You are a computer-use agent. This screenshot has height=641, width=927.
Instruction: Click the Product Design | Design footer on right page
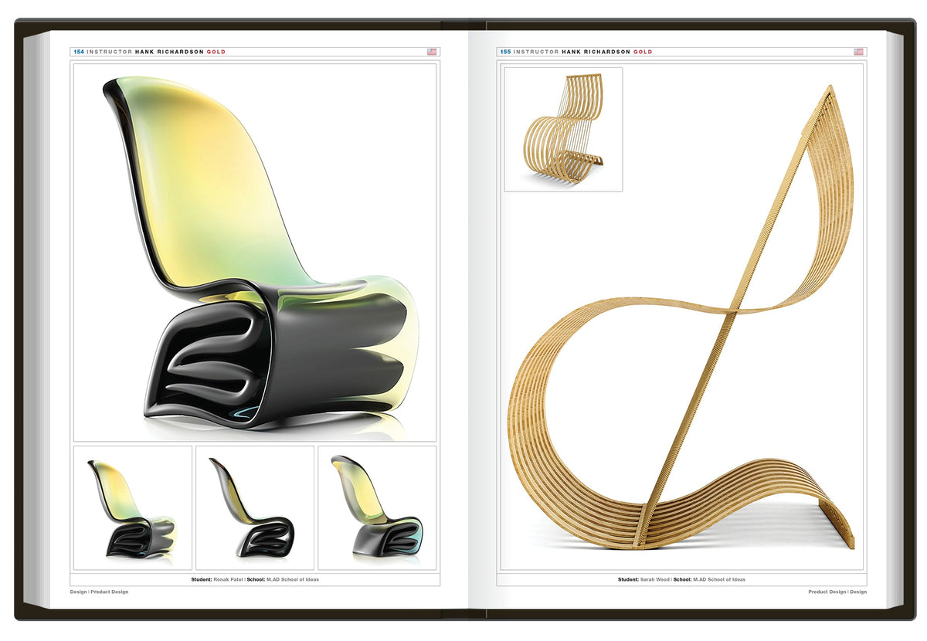pyautogui.click(x=837, y=592)
